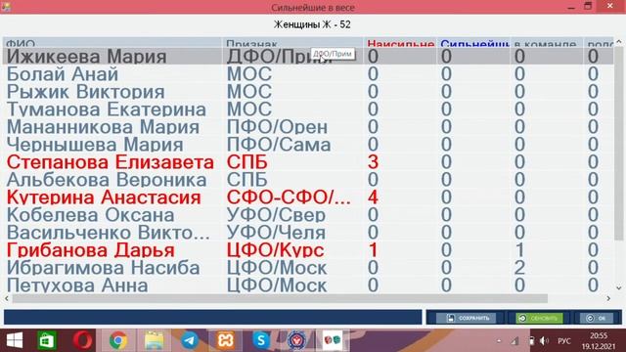Open the Windows Start menu
The image size is (626, 352).
pos(15,340)
